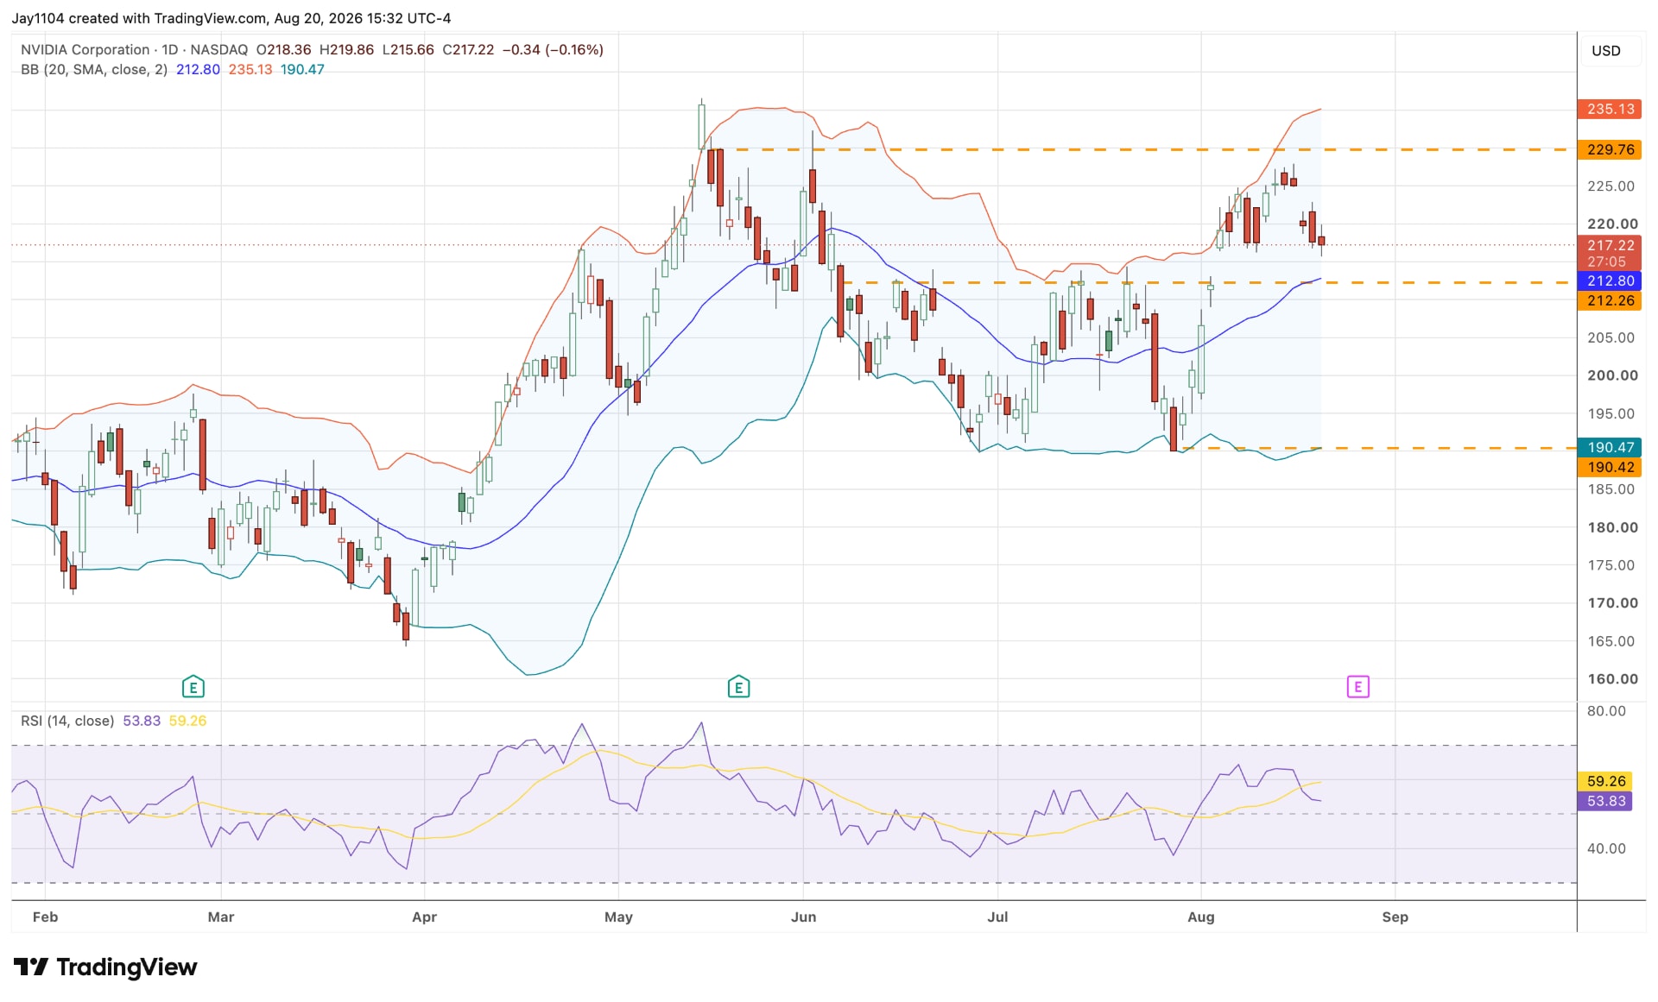Click the 235.13 upper band price tag

point(1611,109)
